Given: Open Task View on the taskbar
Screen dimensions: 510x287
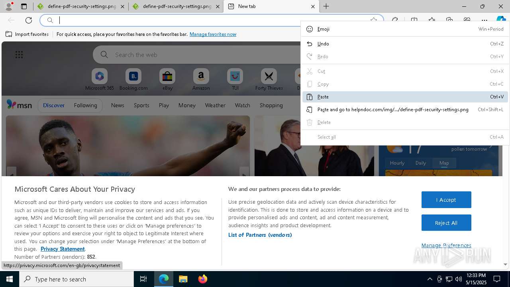Looking at the screenshot, I should click(x=143, y=279).
